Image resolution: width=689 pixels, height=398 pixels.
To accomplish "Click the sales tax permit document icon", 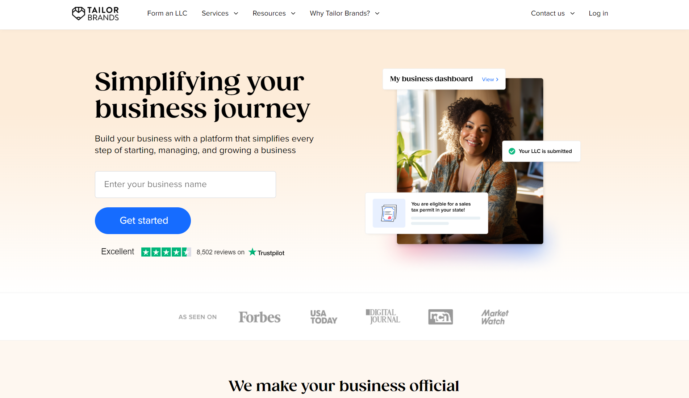I will click(389, 213).
